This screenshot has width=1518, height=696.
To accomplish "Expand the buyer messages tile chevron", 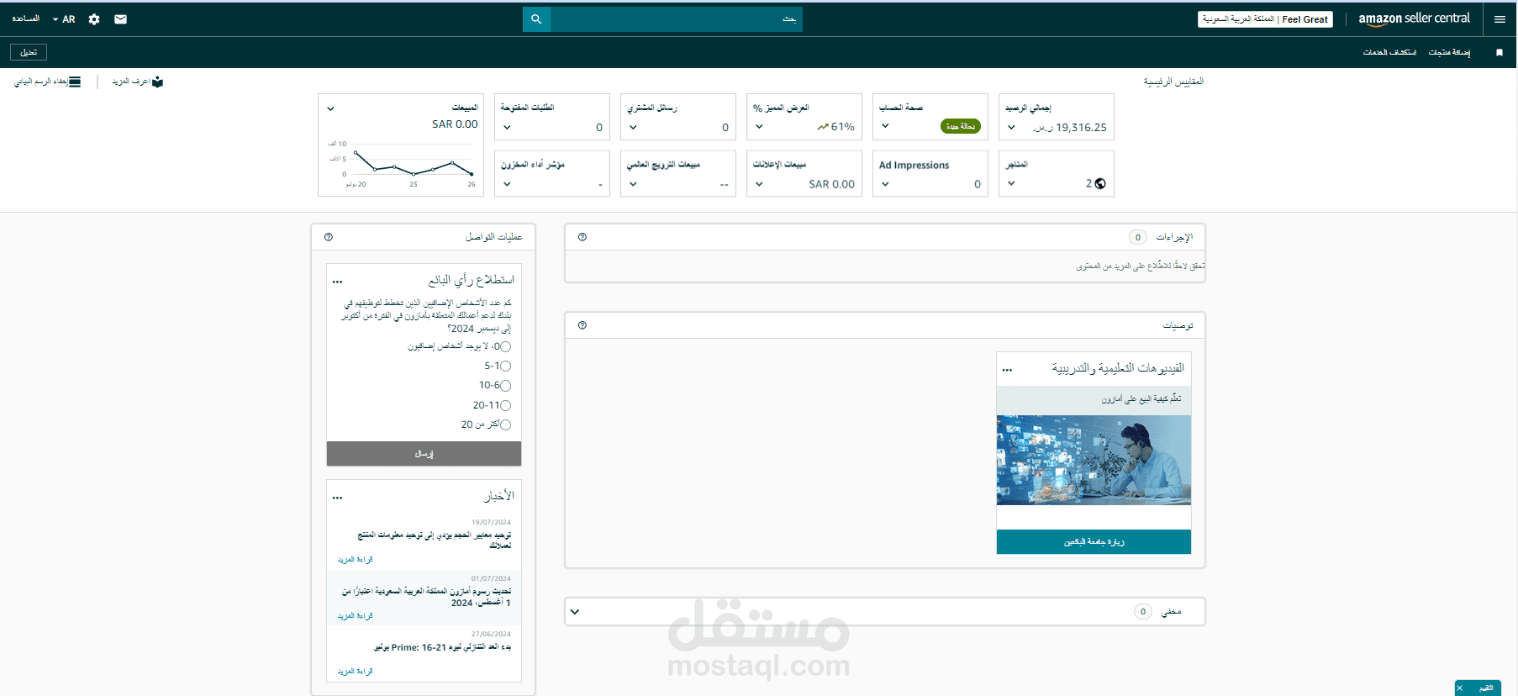I will click(x=633, y=127).
